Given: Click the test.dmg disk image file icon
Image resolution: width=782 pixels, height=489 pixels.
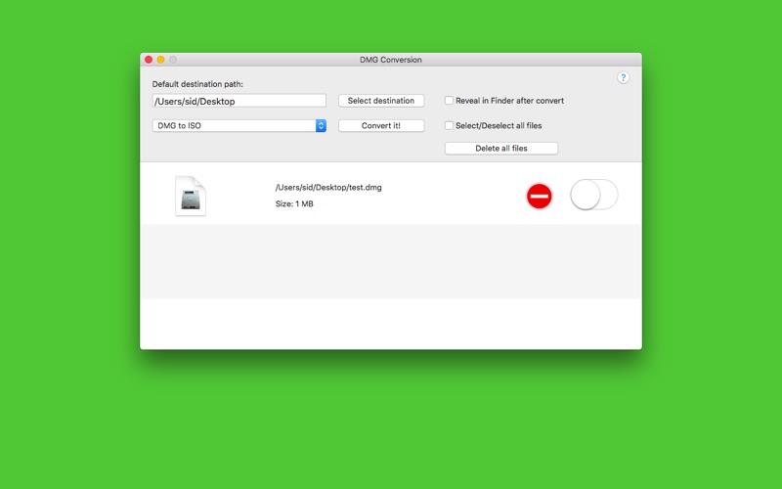Looking at the screenshot, I should tap(191, 197).
